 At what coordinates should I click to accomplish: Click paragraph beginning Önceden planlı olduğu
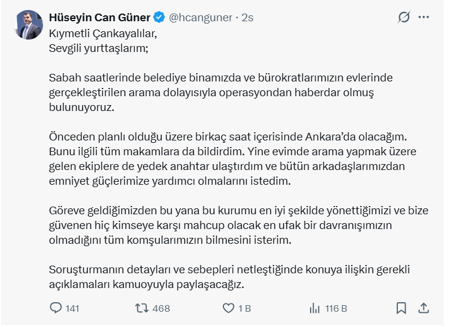click(232, 159)
